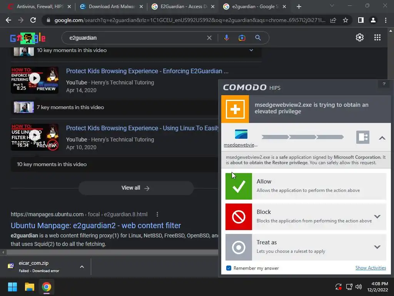
Task: Open the Chrome profile icon
Action: (x=373, y=20)
